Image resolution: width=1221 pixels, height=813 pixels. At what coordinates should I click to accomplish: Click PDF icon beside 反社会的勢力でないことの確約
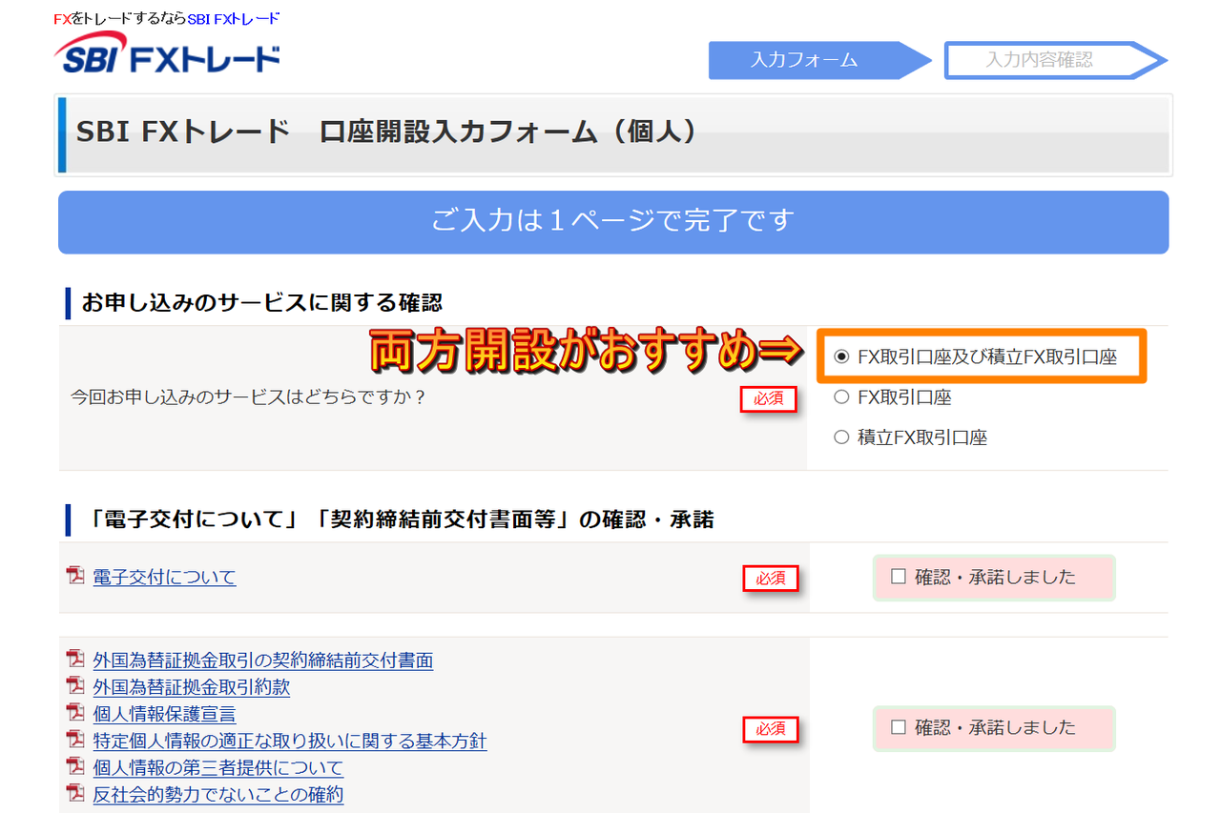tap(75, 793)
